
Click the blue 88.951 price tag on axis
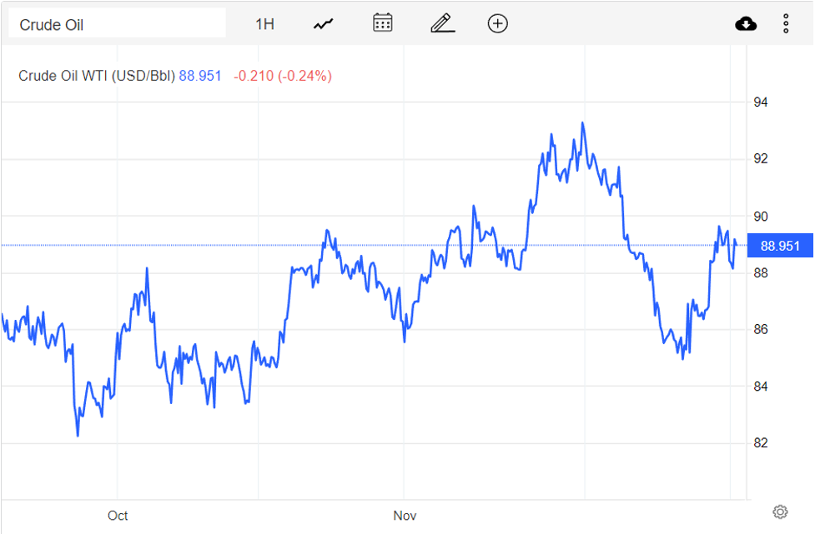tap(780, 246)
